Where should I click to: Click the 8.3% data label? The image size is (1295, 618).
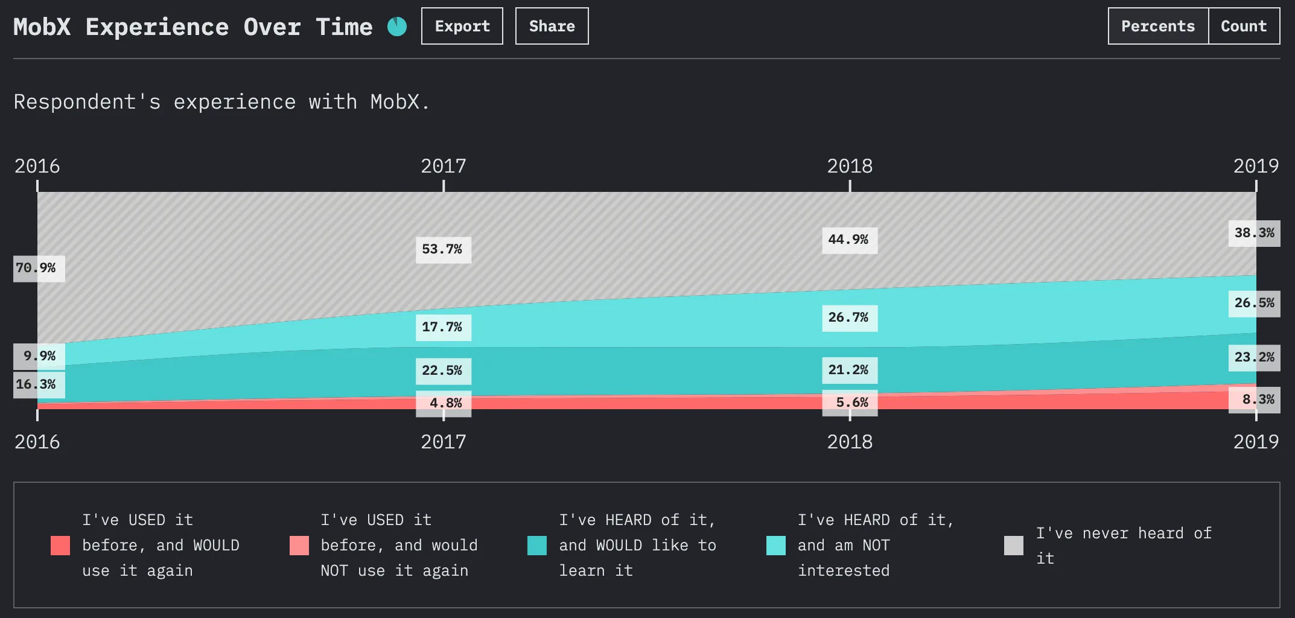pos(1255,400)
